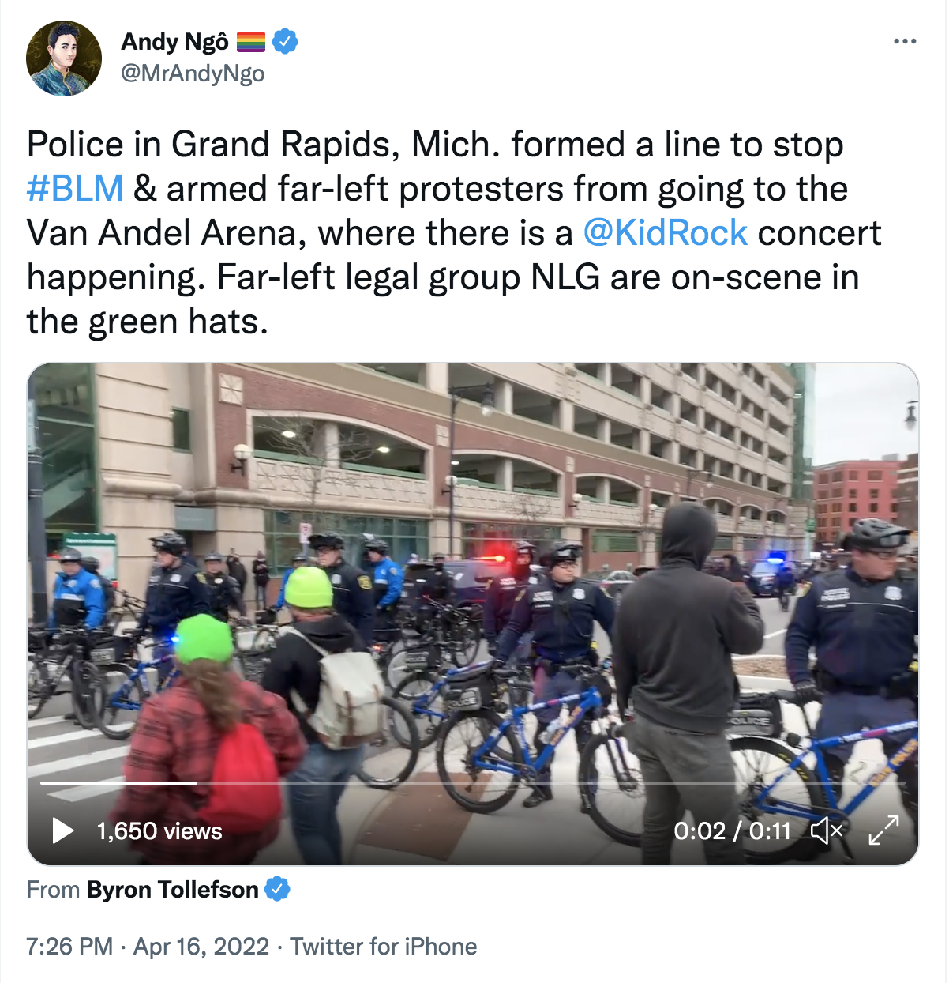Viewport: 949px width, 983px height.
Task: Open the Andy Ngô display name link
Action: point(175,41)
